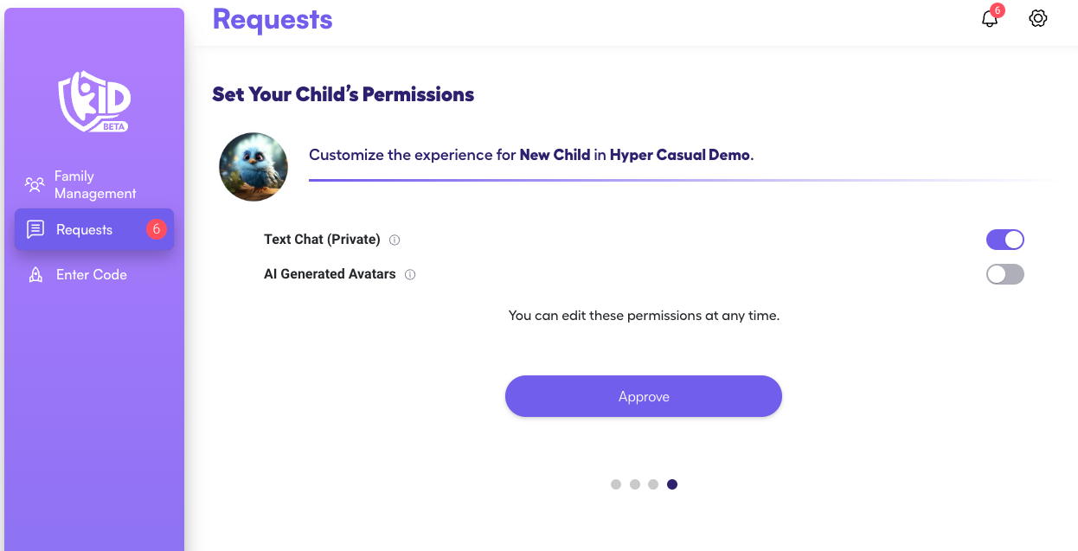
Task: Click the k-ID BETA logo
Action: coord(94,101)
